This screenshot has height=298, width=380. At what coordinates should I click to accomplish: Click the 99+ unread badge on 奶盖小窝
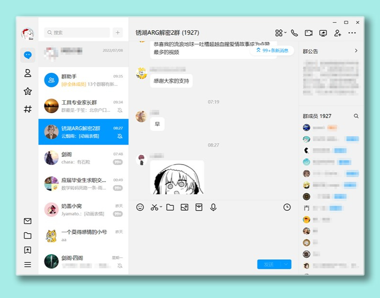pos(118,214)
